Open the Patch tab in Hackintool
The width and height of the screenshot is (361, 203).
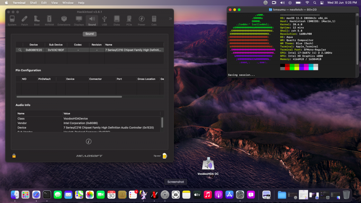tap(25, 21)
